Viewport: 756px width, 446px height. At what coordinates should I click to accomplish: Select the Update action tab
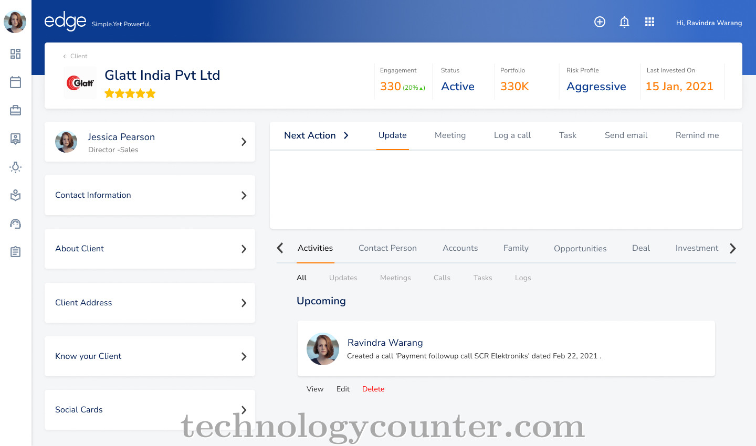(x=393, y=135)
